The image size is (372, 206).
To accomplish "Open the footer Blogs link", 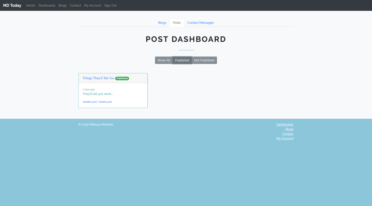I will 289,129.
